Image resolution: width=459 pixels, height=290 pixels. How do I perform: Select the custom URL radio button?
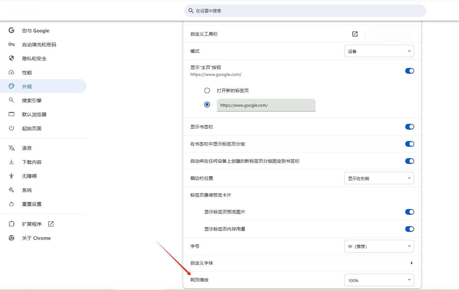pos(207,105)
